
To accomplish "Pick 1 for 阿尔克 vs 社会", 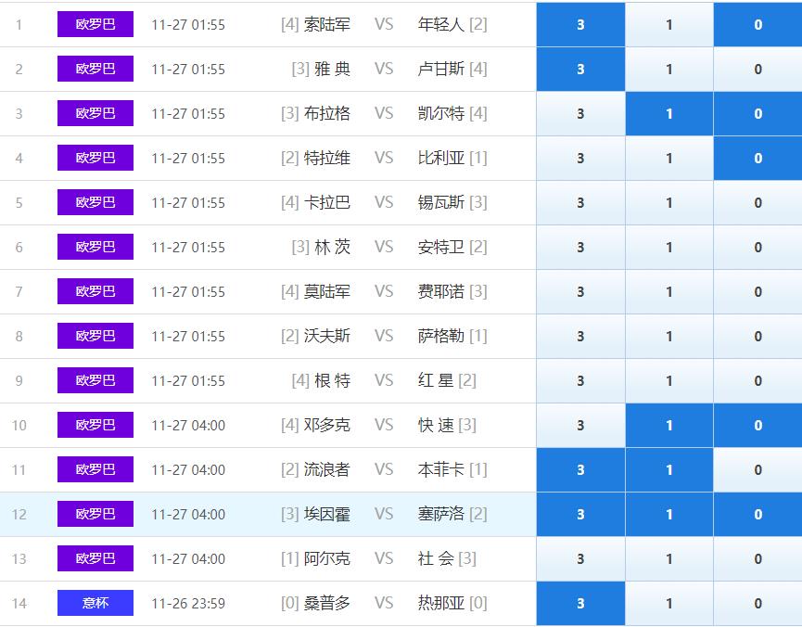I will click(669, 559).
